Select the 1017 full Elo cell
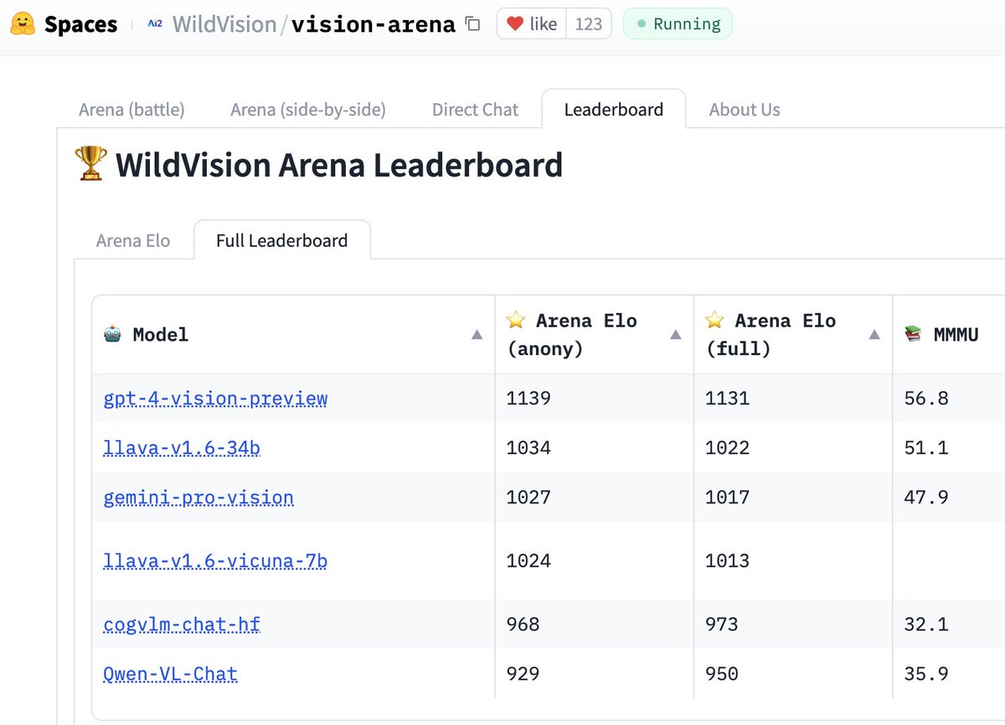The width and height of the screenshot is (1005, 725). (793, 497)
